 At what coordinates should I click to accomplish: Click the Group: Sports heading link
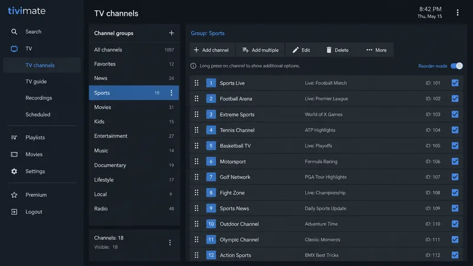coord(208,33)
